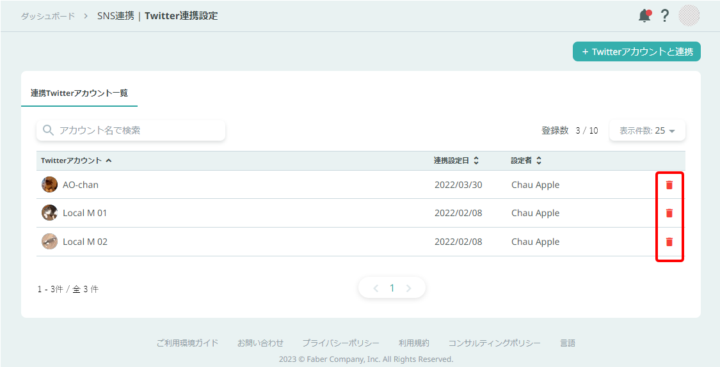This screenshot has width=720, height=367.
Task: Go to next page with right chevron
Action: pos(408,288)
